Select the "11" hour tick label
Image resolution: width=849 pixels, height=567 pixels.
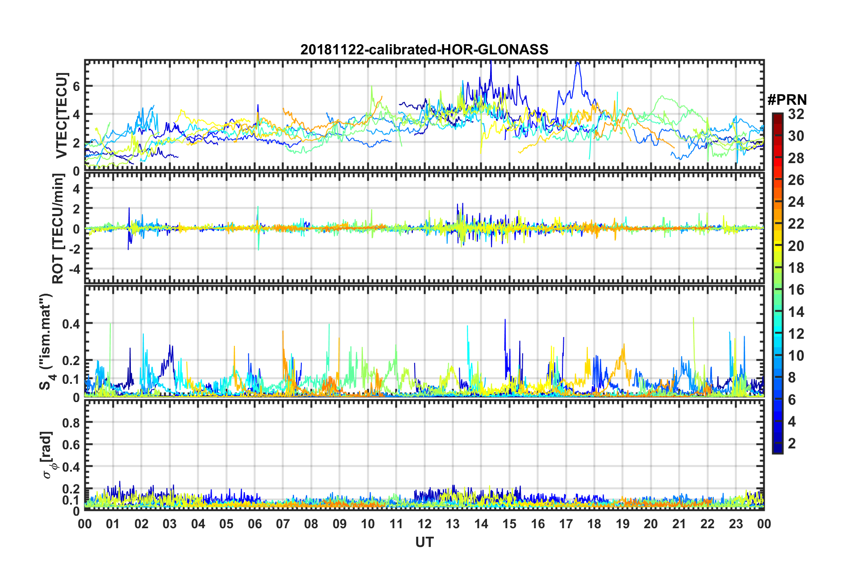tap(396, 524)
